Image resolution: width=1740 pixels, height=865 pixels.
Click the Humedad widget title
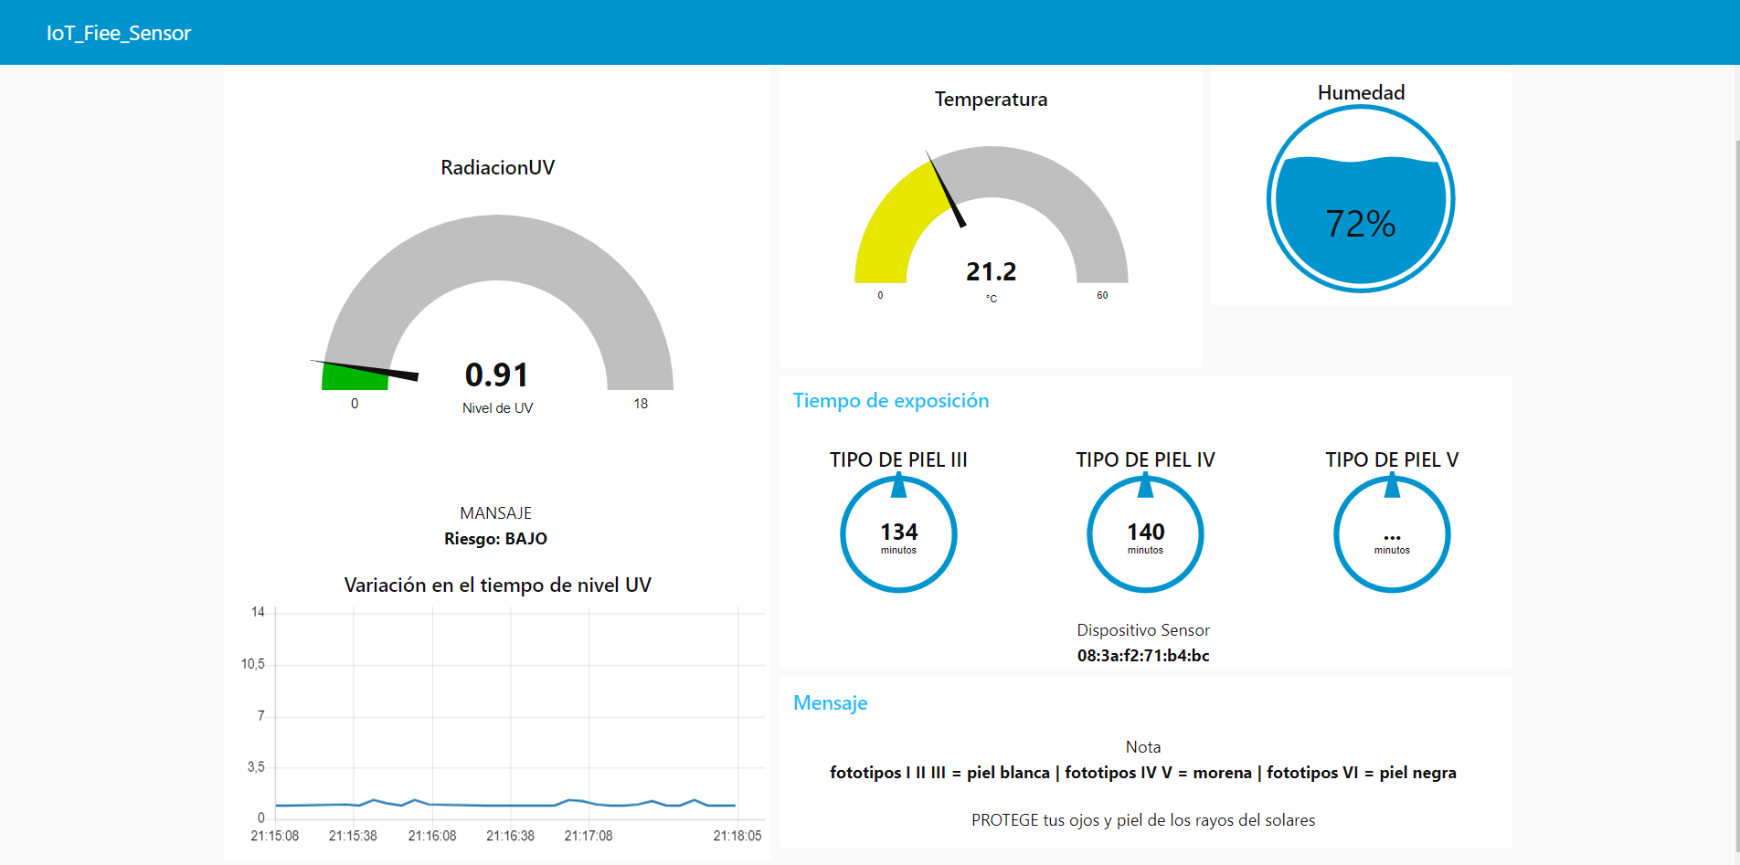[1361, 92]
